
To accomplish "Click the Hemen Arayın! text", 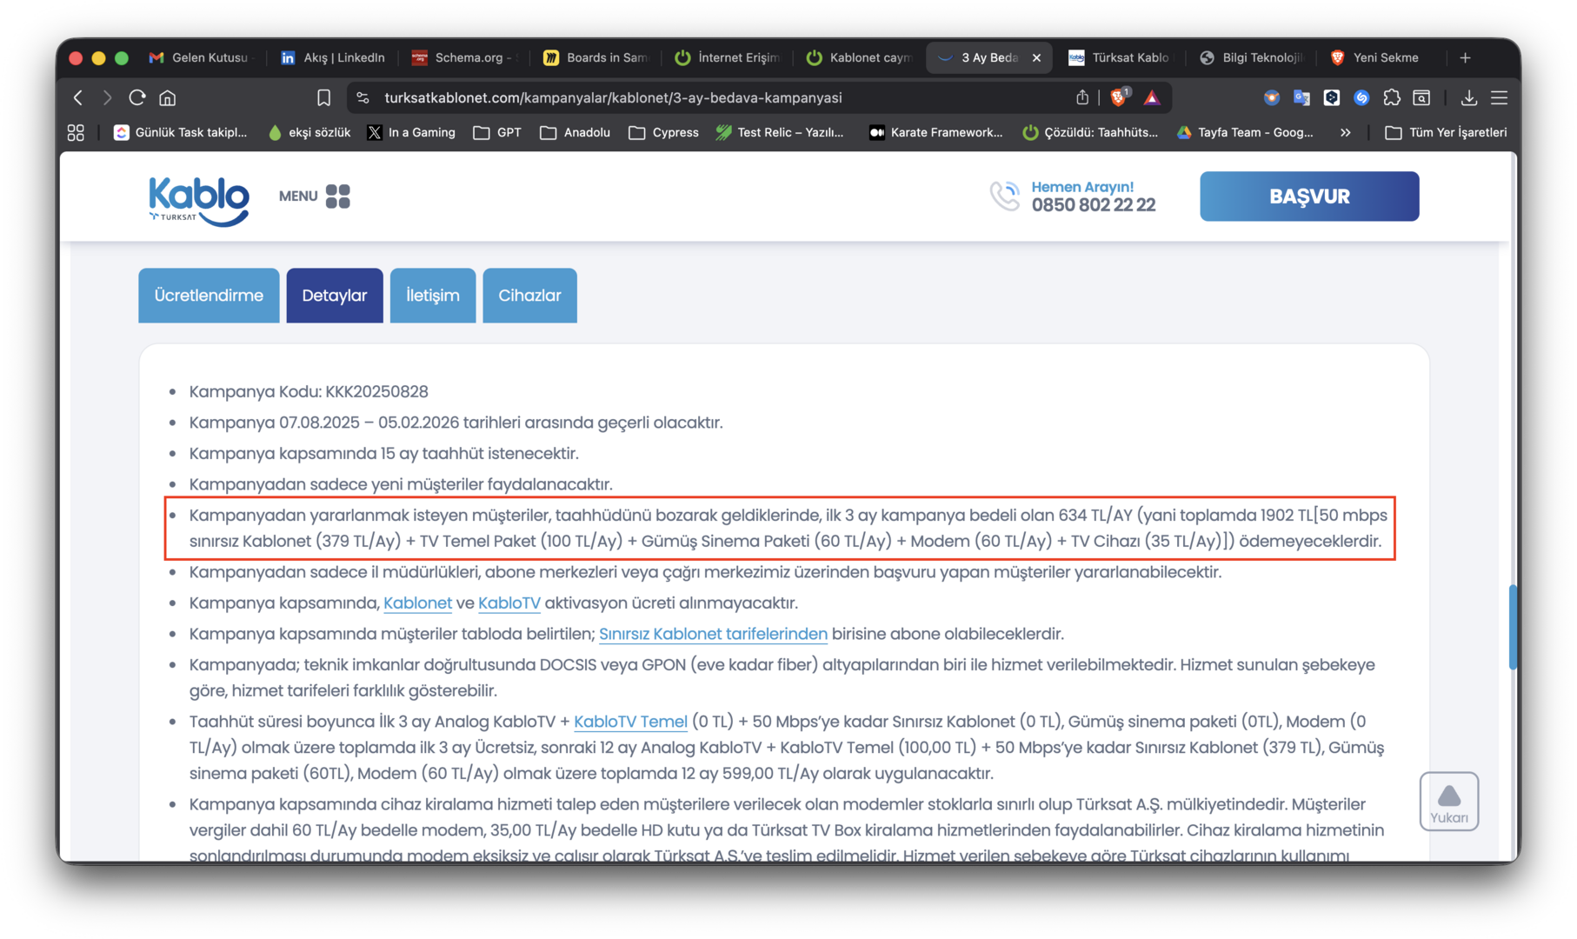I will pyautogui.click(x=1082, y=187).
